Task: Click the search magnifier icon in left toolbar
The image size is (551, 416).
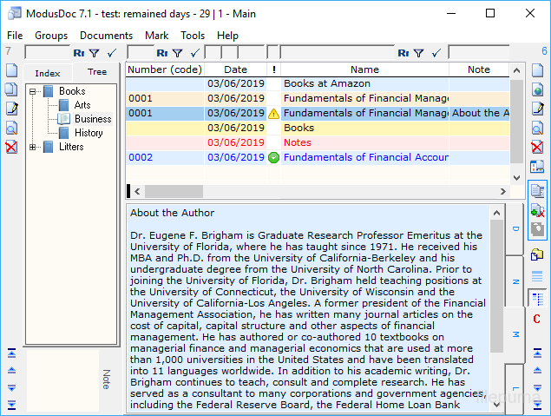Action: click(11, 128)
